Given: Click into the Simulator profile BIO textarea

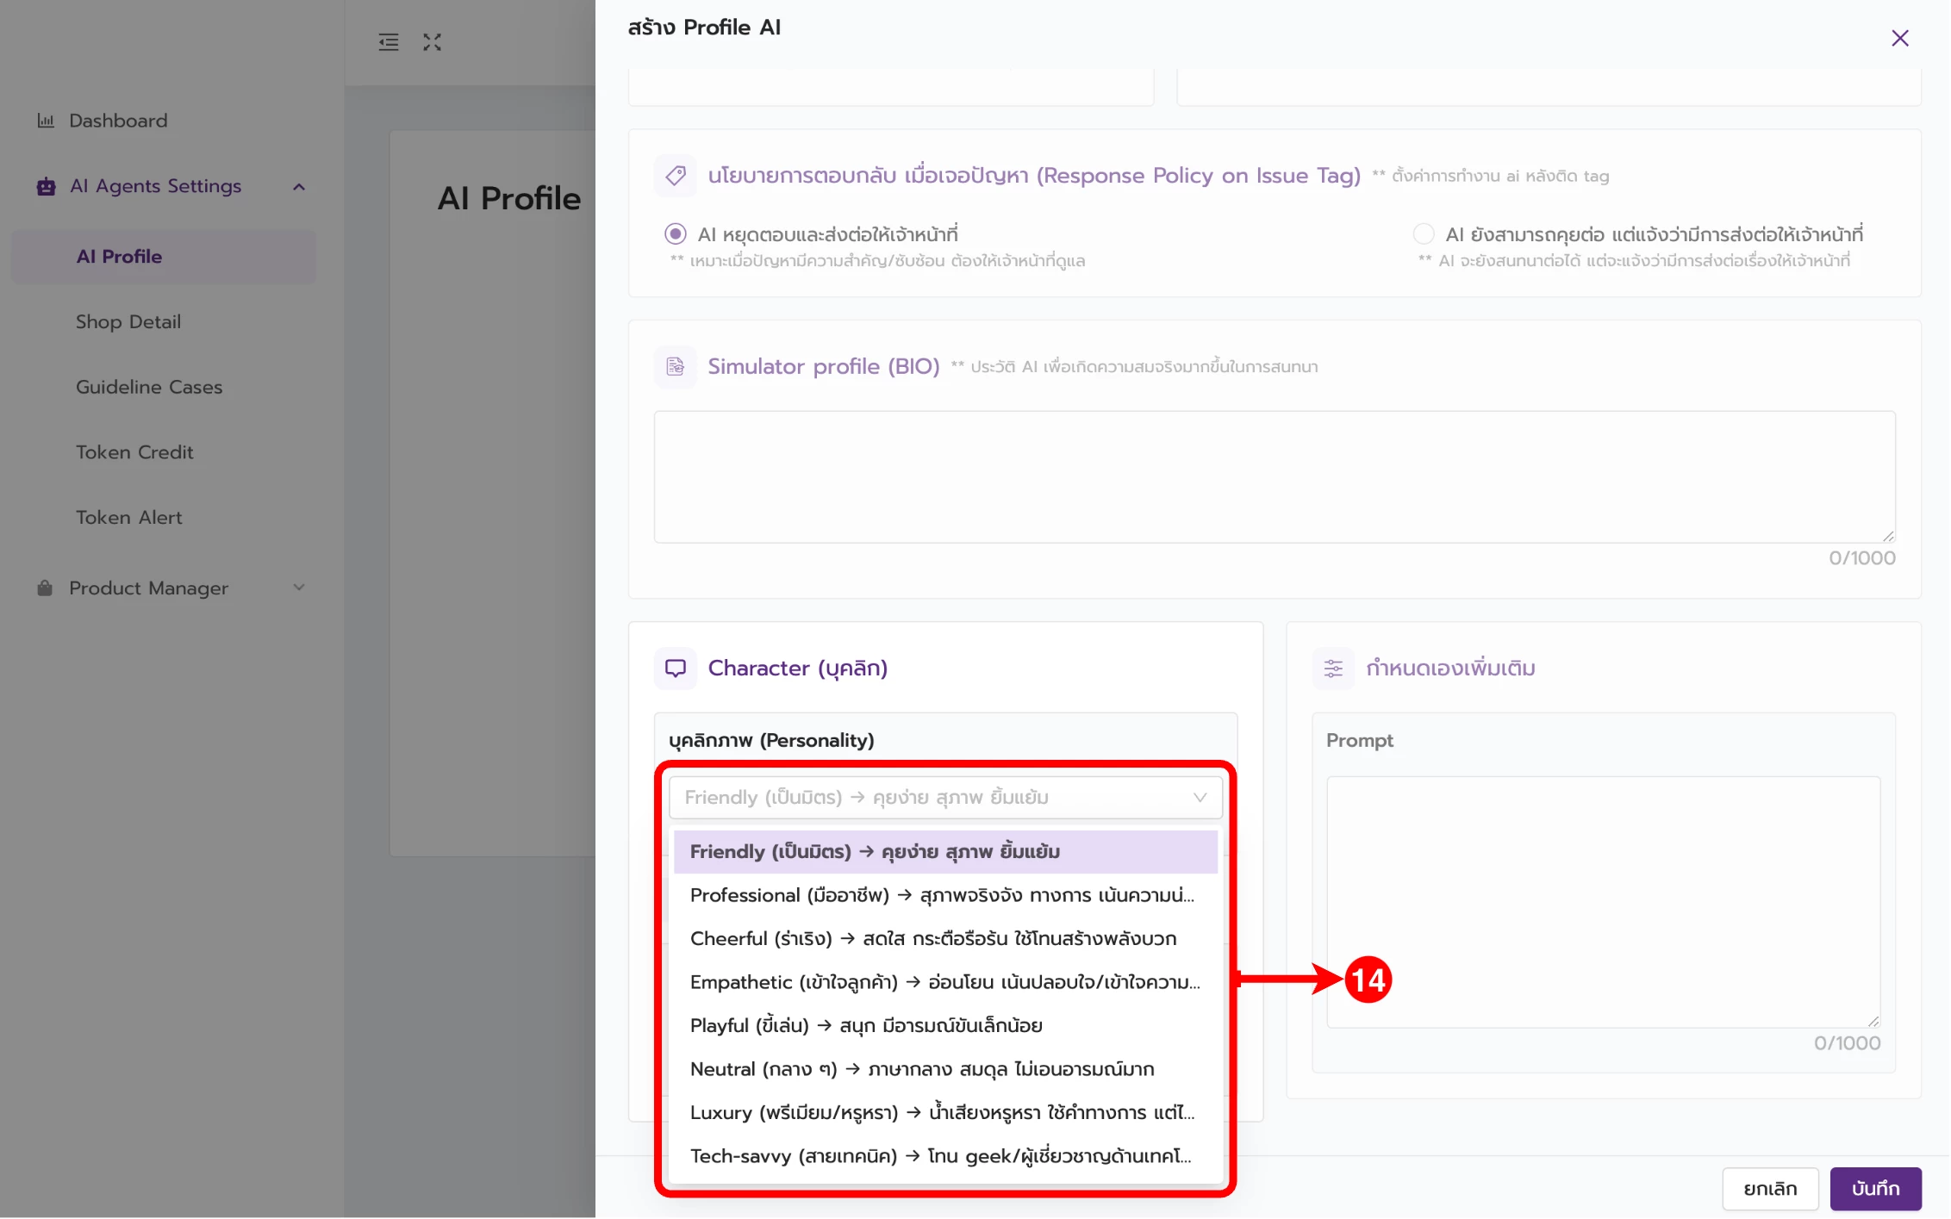Looking at the screenshot, I should (1274, 477).
